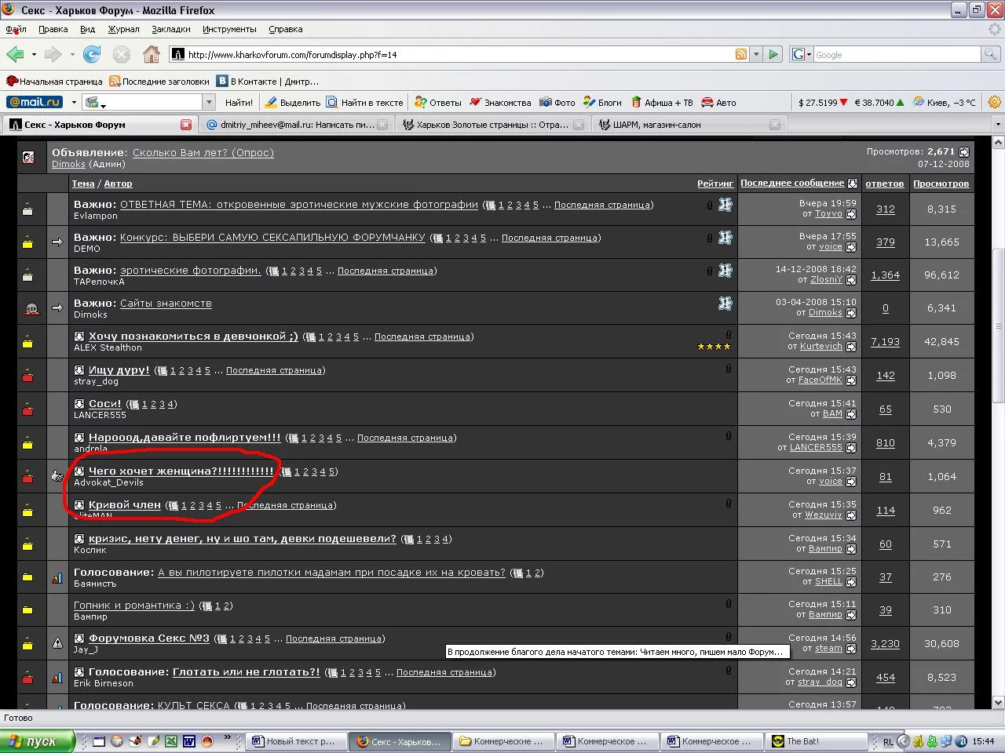The image size is (1005, 753).
Task: Click Найти в тексте toolbar button
Action: pos(364,103)
